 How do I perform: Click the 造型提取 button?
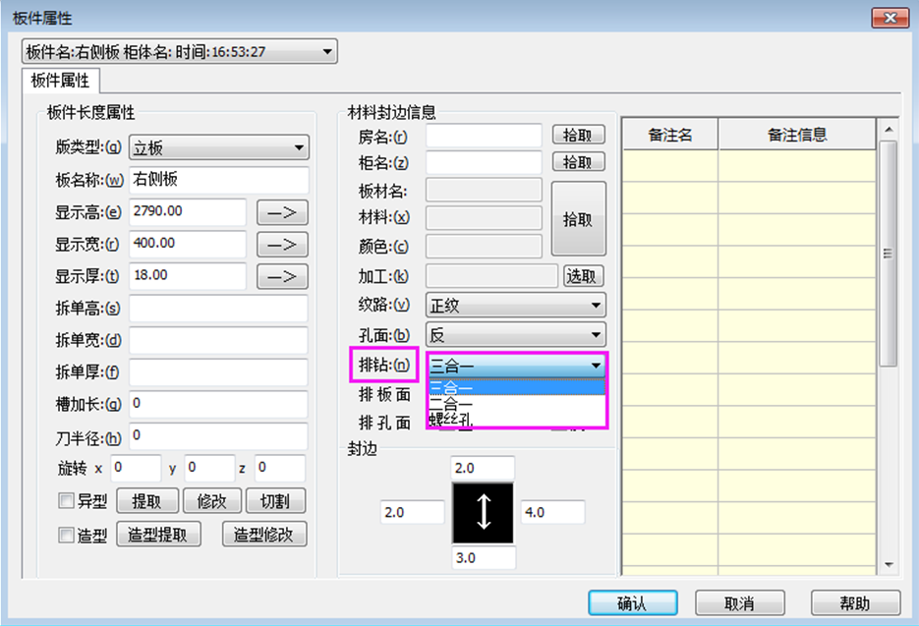tap(158, 534)
